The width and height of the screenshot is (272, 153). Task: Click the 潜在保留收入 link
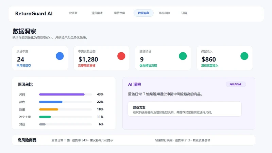click(x=210, y=66)
